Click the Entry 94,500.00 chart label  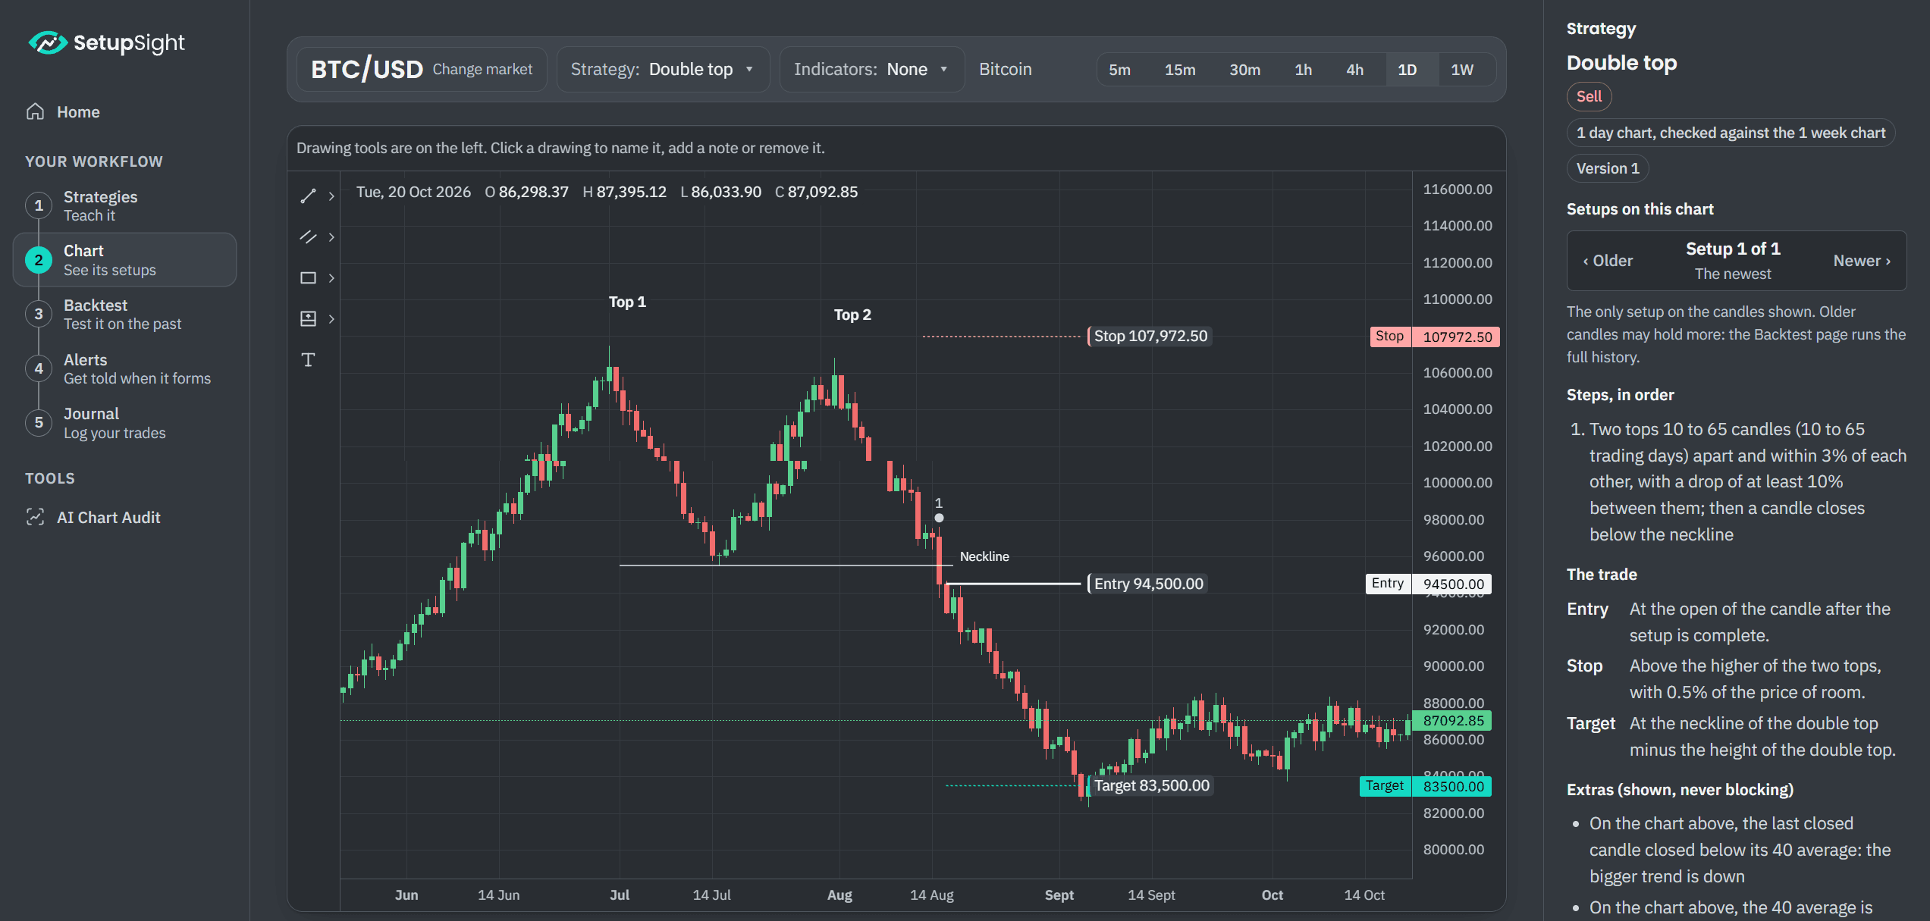tap(1147, 584)
